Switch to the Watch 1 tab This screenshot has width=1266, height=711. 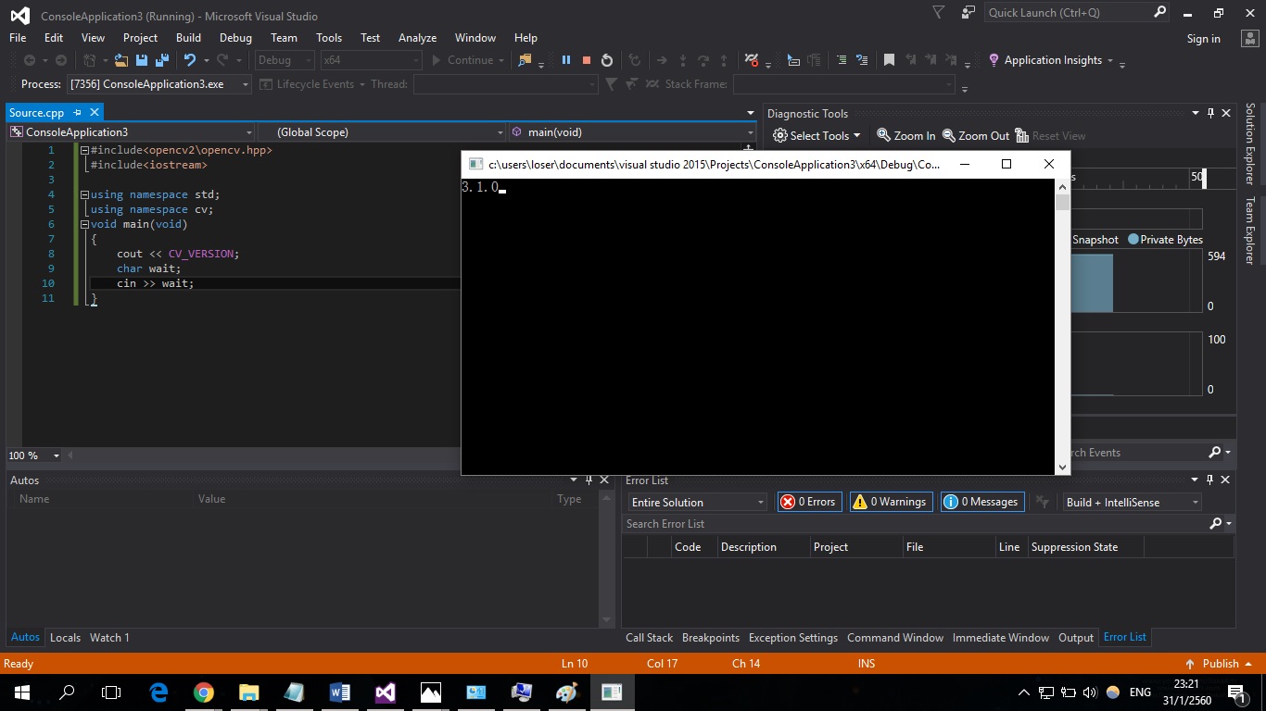[109, 637]
